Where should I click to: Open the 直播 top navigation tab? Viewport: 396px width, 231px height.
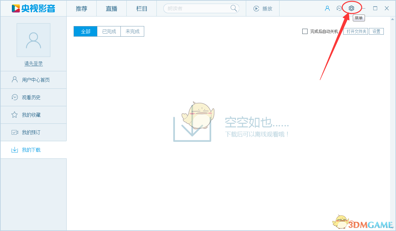112,9
